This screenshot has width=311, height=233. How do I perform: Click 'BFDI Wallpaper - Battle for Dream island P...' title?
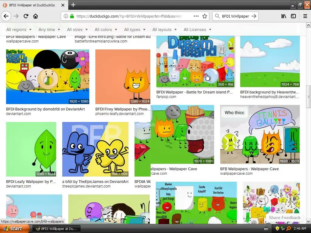tap(194, 92)
